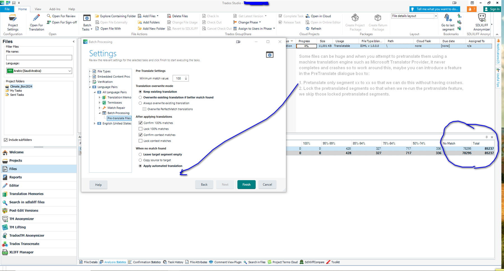This screenshot has height=271, width=504.
Task: Open TM Lifting view
Action: (39, 227)
